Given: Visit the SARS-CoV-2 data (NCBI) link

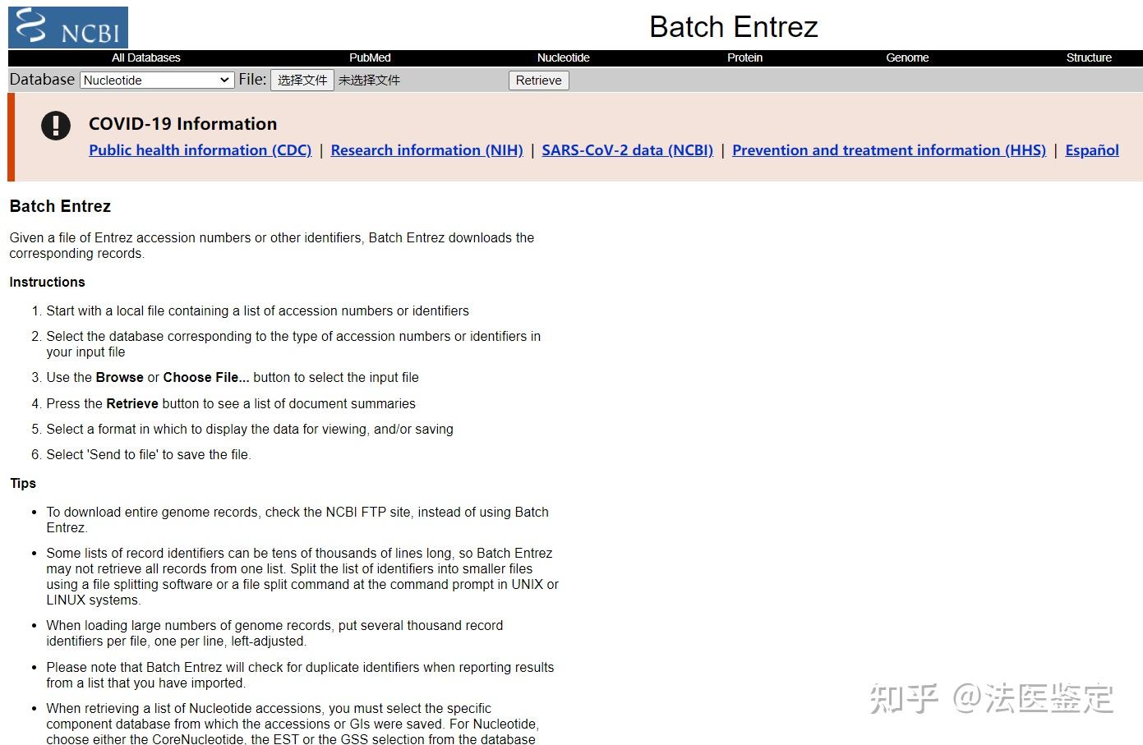Looking at the screenshot, I should [627, 150].
